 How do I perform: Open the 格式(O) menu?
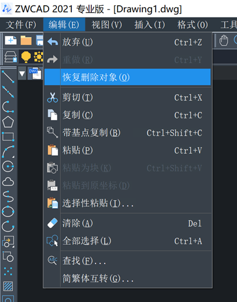[193, 25]
